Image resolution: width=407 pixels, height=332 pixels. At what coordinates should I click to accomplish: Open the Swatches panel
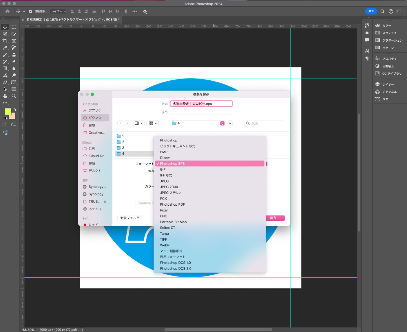click(x=389, y=33)
